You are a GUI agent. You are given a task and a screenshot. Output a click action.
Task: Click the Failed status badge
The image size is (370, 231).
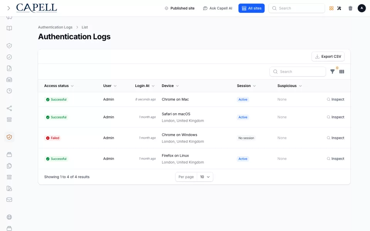click(x=52, y=138)
